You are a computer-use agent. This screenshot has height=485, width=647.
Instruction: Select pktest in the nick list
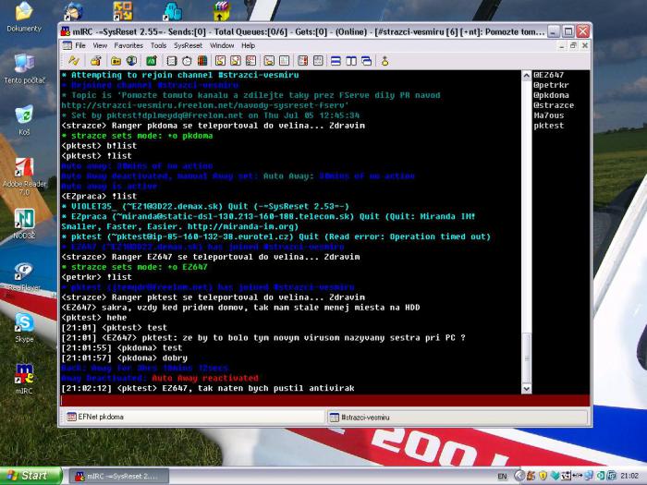(549, 126)
